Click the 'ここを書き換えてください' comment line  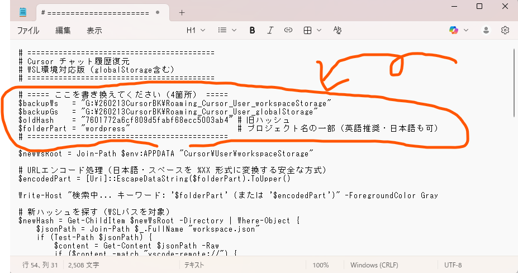coord(123,95)
